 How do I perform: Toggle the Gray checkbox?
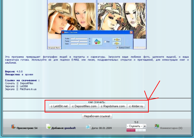point(105,41)
